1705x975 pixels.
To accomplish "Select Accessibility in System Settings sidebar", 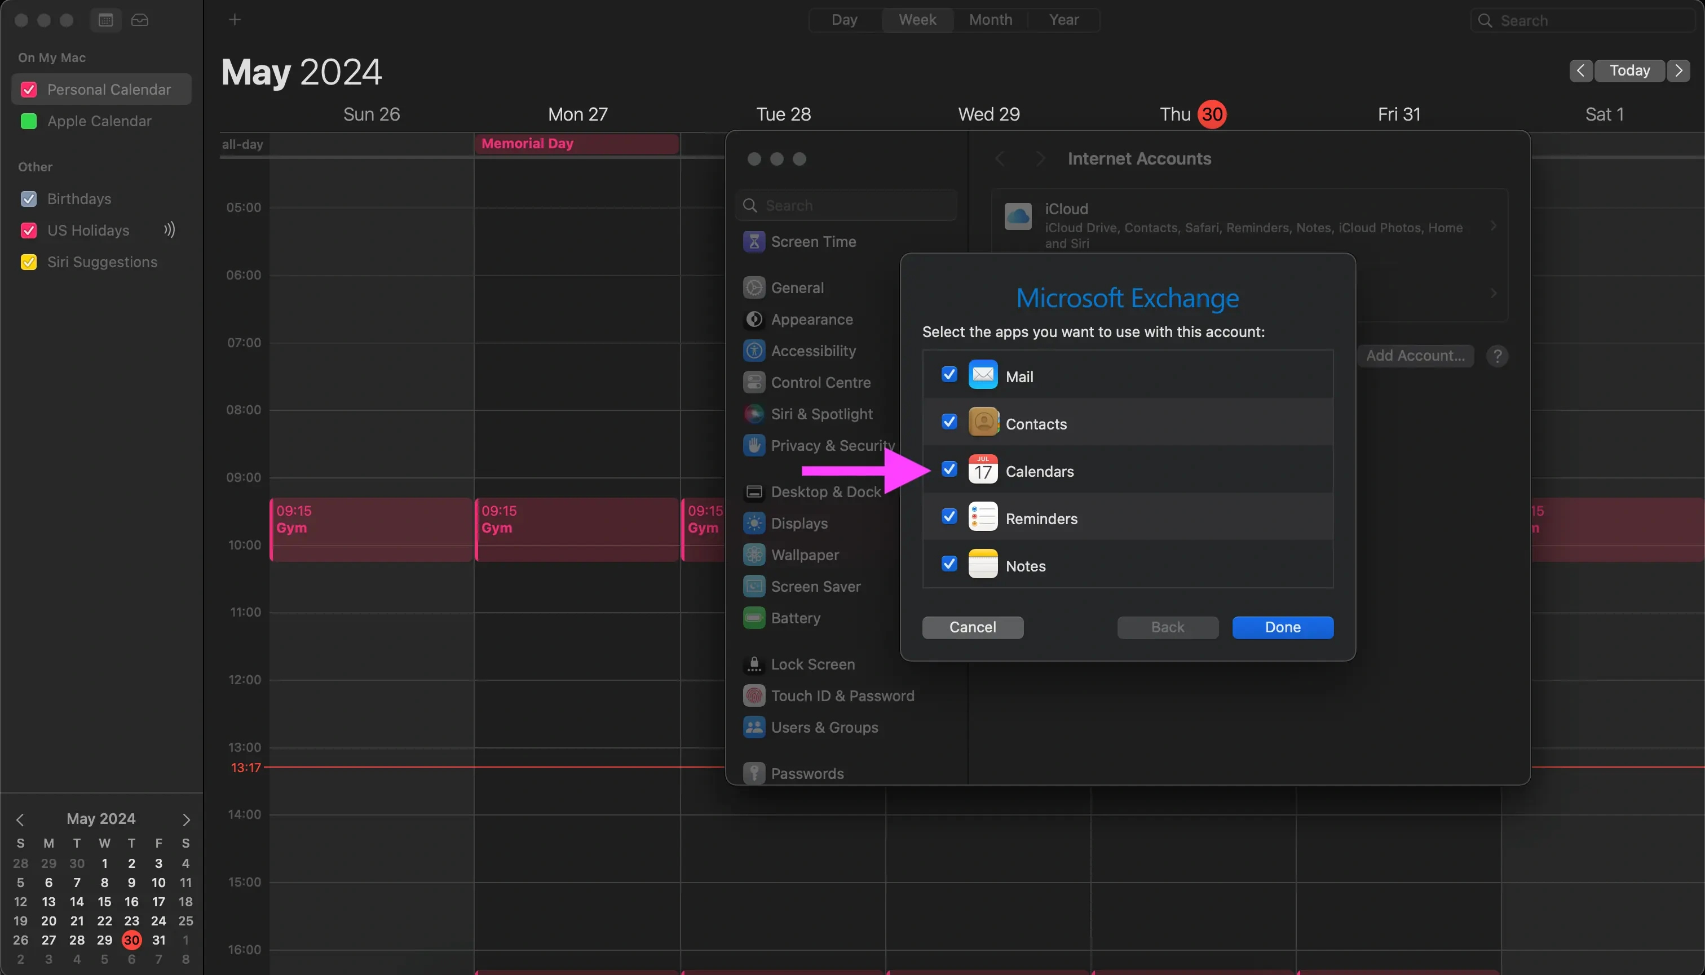I will pyautogui.click(x=812, y=351).
